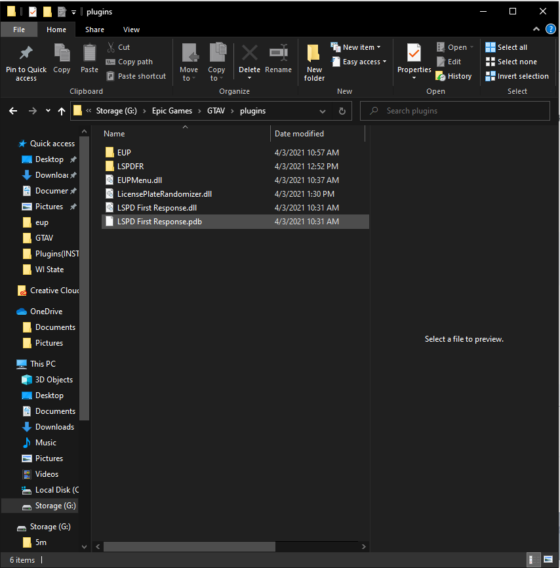Click the Rename icon

pos(278,54)
